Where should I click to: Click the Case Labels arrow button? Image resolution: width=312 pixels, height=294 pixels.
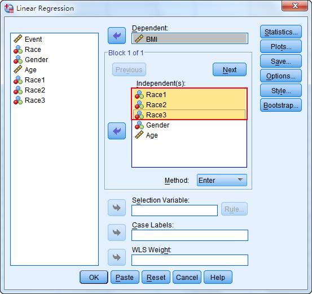(x=117, y=232)
